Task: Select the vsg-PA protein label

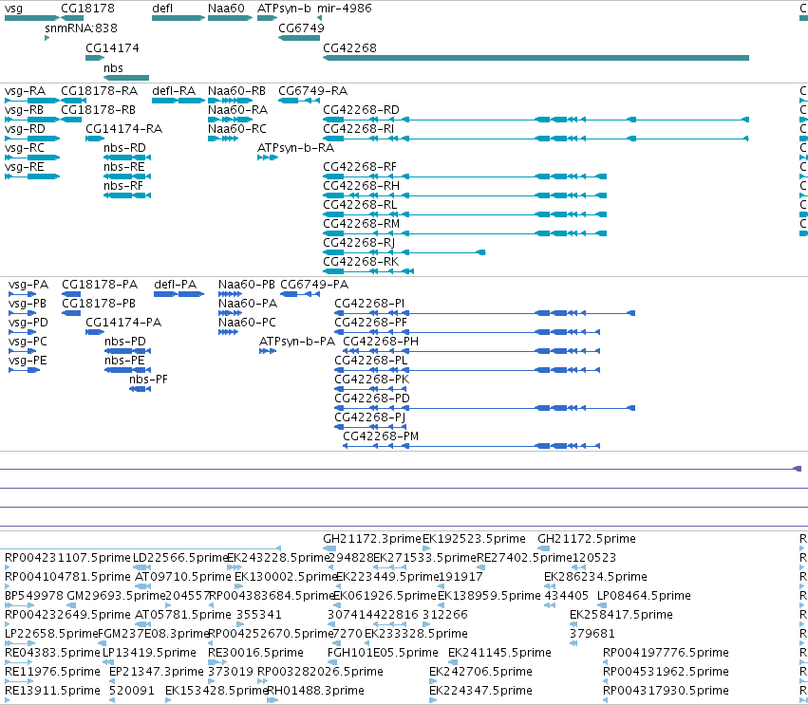Action: tap(28, 285)
